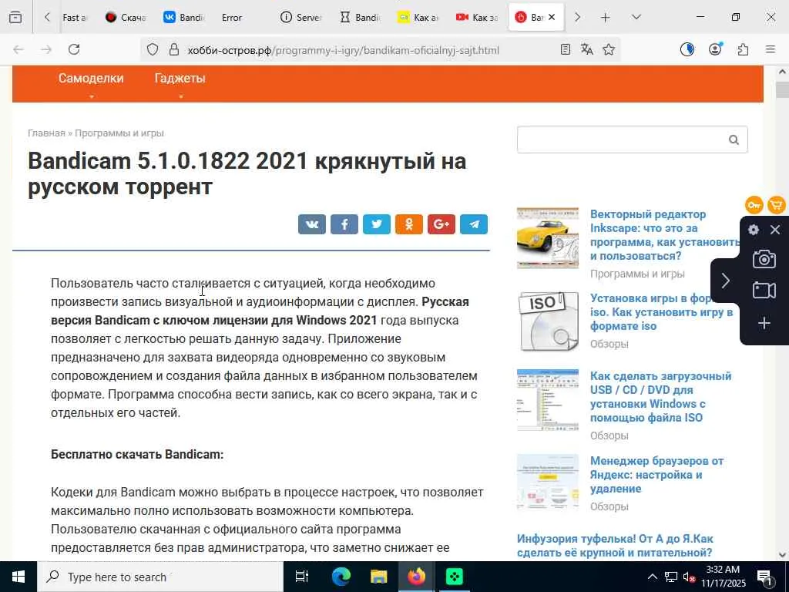The width and height of the screenshot is (789, 592).
Task: Collapse the recorder panel with chevron arrow
Action: [x=725, y=281]
